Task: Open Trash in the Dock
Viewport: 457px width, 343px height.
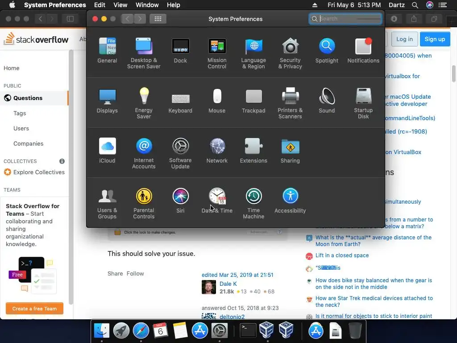Action: [355, 331]
